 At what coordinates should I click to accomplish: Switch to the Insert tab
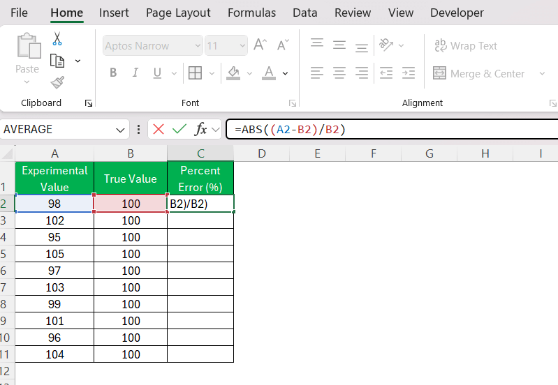click(x=114, y=13)
